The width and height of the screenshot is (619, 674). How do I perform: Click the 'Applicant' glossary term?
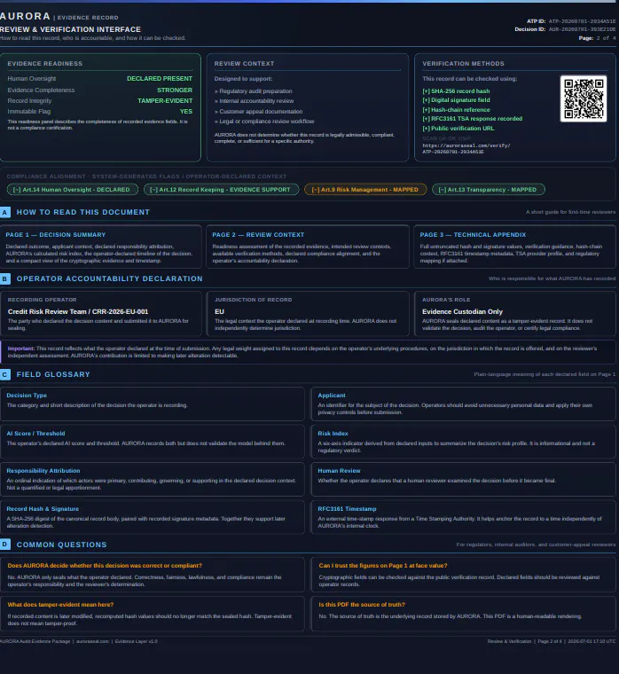[332, 396]
